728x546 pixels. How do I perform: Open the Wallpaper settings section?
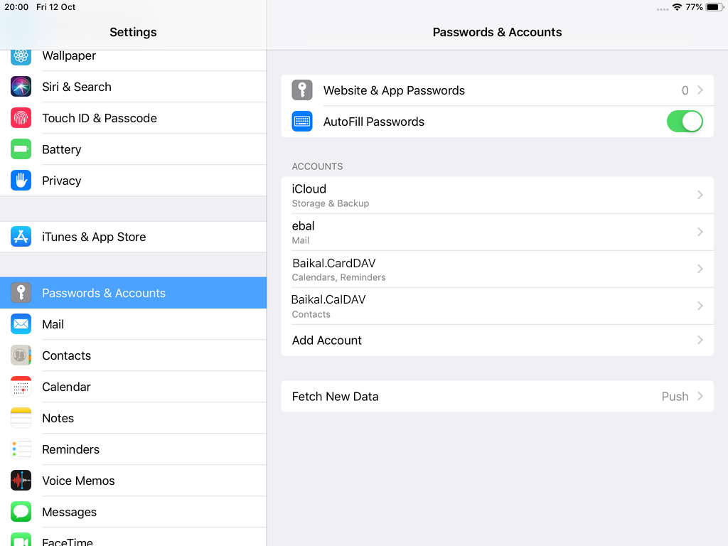[68, 55]
